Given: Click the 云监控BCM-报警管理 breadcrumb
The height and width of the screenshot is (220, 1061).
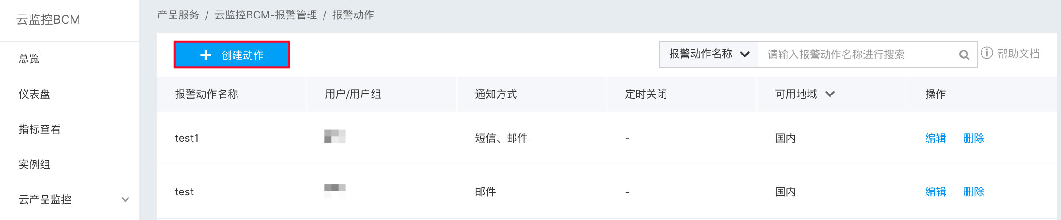Looking at the screenshot, I should pos(266,15).
